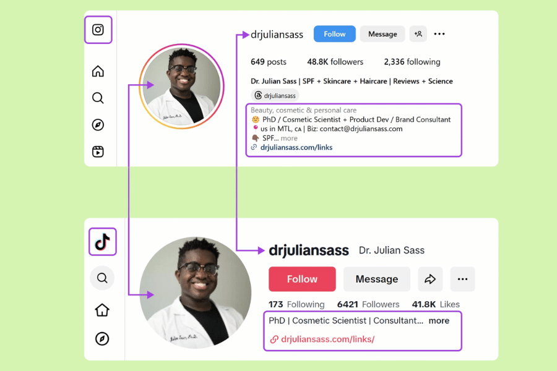Click the Instagram add-person suggestion icon
Viewport: 557px width, 371px height.
point(418,34)
